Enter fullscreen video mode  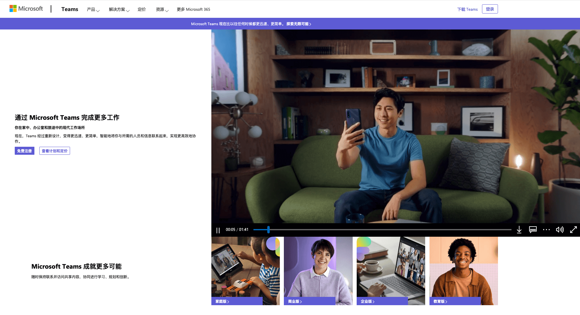click(573, 230)
